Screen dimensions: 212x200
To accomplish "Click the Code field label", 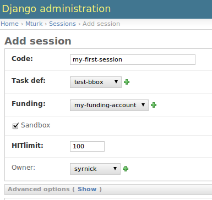I will pyautogui.click(x=22, y=59).
